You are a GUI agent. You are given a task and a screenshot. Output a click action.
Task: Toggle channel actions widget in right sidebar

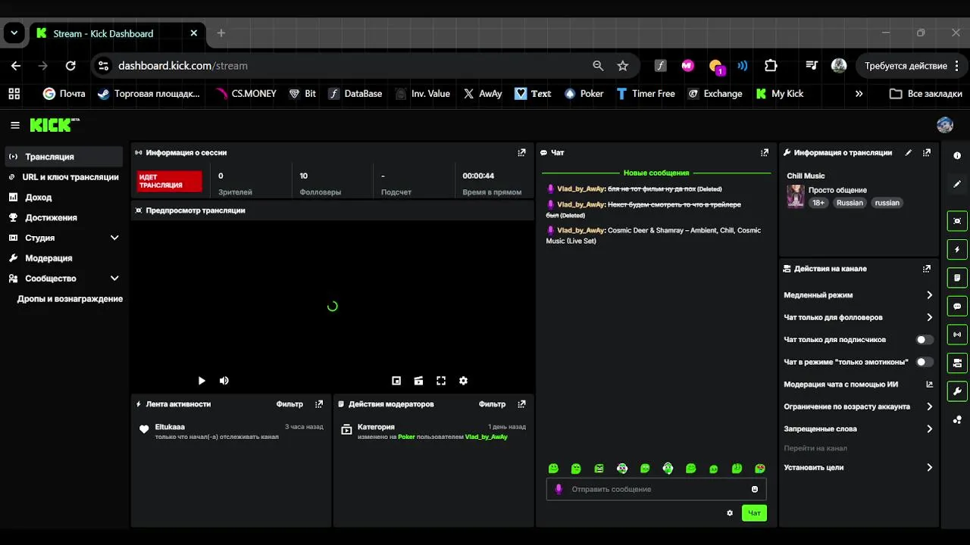coord(957,363)
